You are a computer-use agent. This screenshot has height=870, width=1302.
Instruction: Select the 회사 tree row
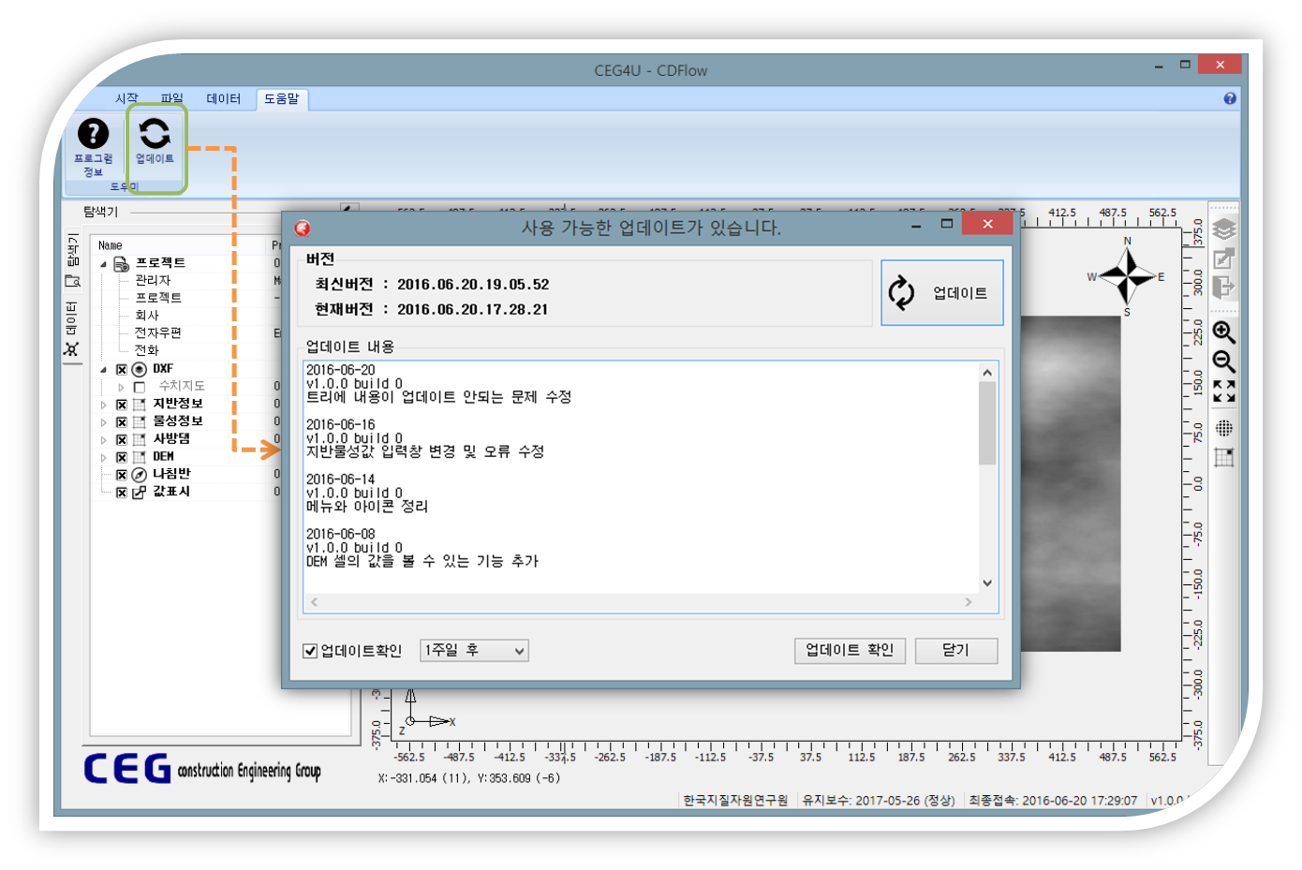pos(146,316)
